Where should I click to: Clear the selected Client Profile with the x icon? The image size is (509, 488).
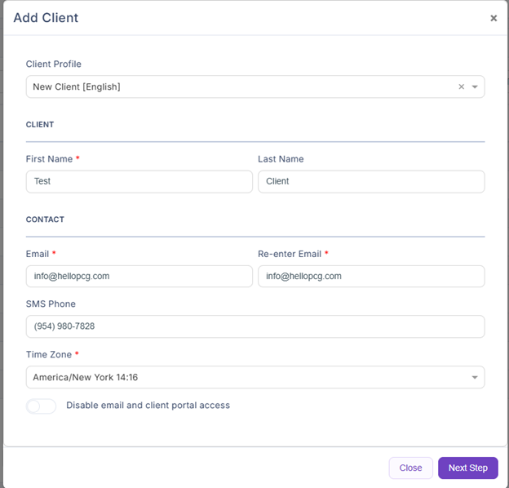coord(461,87)
